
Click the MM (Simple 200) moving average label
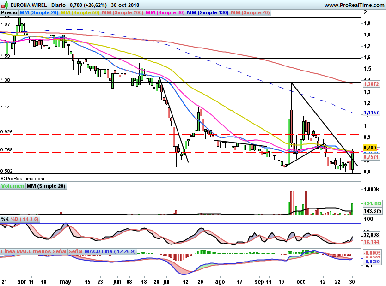tap(123, 12)
